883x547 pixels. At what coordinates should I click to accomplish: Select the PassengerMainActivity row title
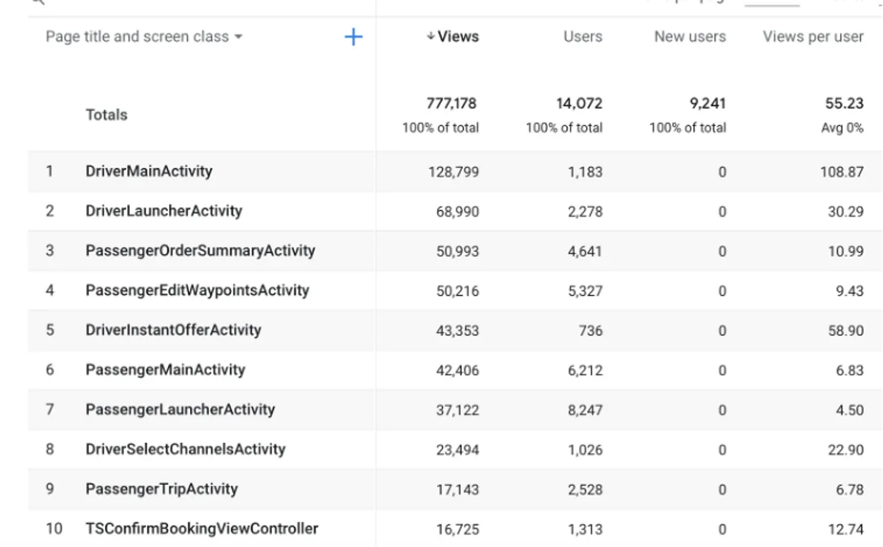click(165, 370)
